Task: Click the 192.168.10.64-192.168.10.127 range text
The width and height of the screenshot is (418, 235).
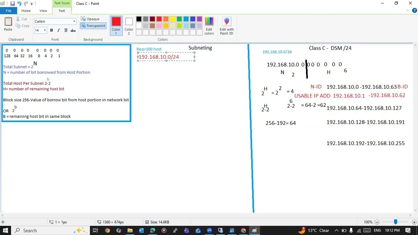Action: coord(364,108)
